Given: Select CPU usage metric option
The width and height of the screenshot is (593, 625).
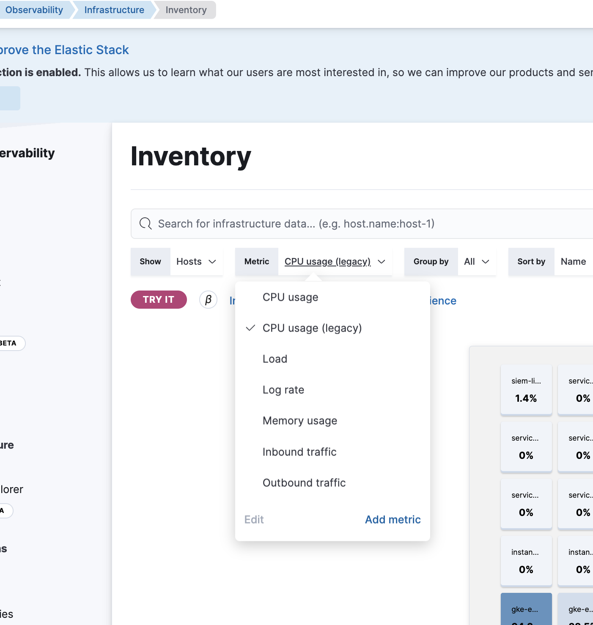Looking at the screenshot, I should [x=332, y=297].
